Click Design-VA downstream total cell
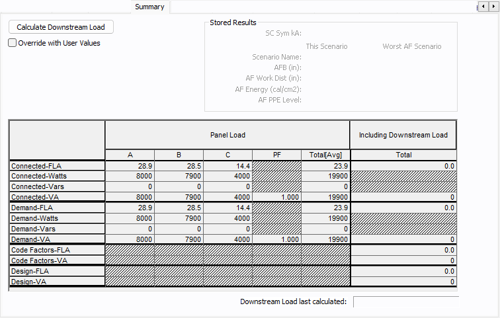Viewport: 500px width, 318px height. pos(403,282)
